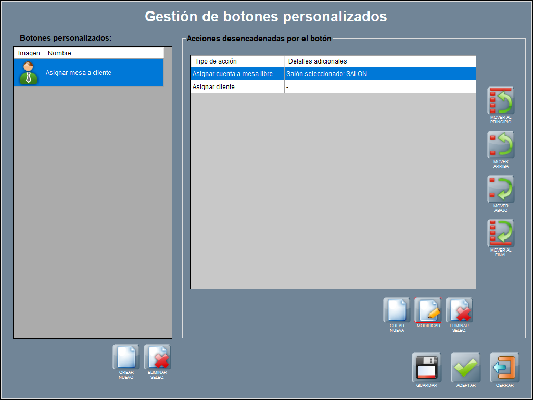This screenshot has height=400, width=533.
Task: Edit selected action using Modificar
Action: click(x=428, y=310)
